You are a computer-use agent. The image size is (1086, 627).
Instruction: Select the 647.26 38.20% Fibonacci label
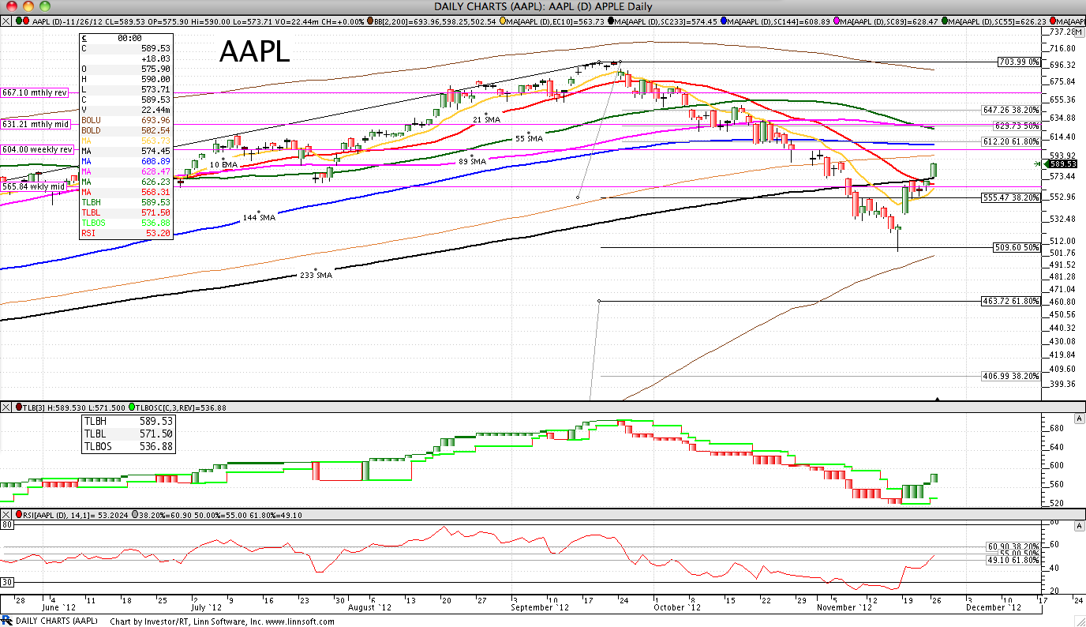(x=1011, y=110)
